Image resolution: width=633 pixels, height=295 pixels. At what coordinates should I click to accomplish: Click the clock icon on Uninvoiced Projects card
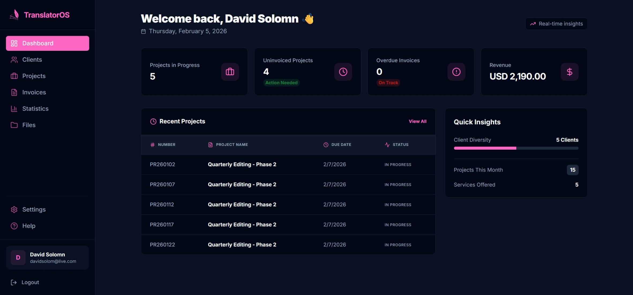(x=343, y=72)
